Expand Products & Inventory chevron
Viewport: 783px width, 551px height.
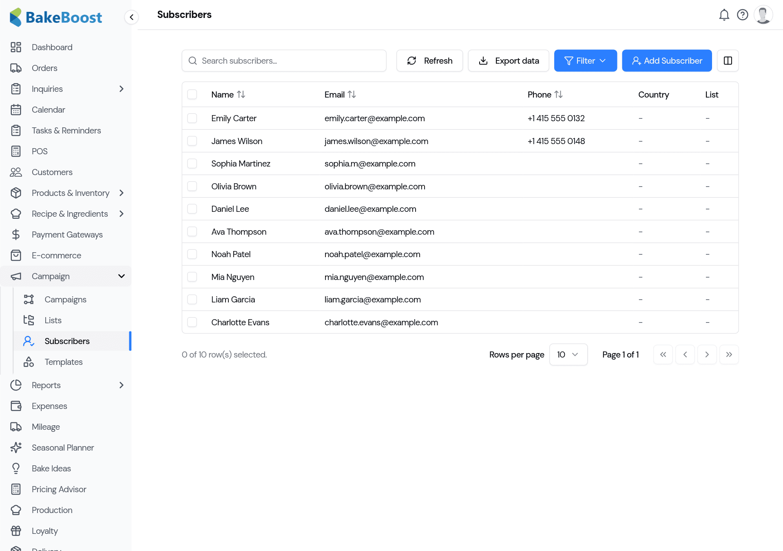tap(121, 193)
